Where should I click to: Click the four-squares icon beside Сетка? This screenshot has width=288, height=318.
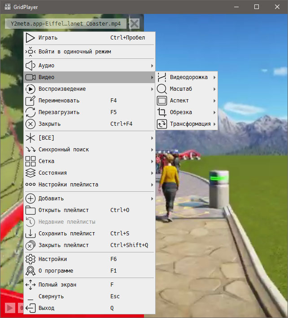[x=31, y=161]
